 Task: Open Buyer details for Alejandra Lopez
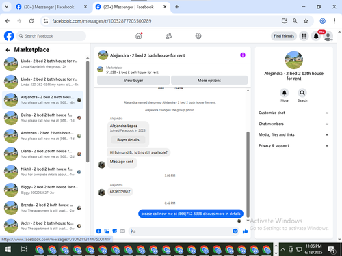click(x=128, y=140)
